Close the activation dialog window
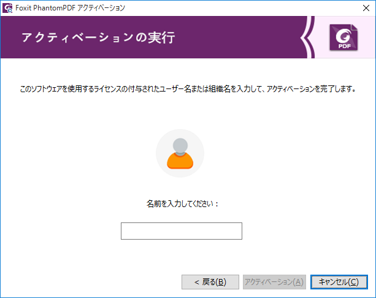376x298 pixels. [x=366, y=8]
